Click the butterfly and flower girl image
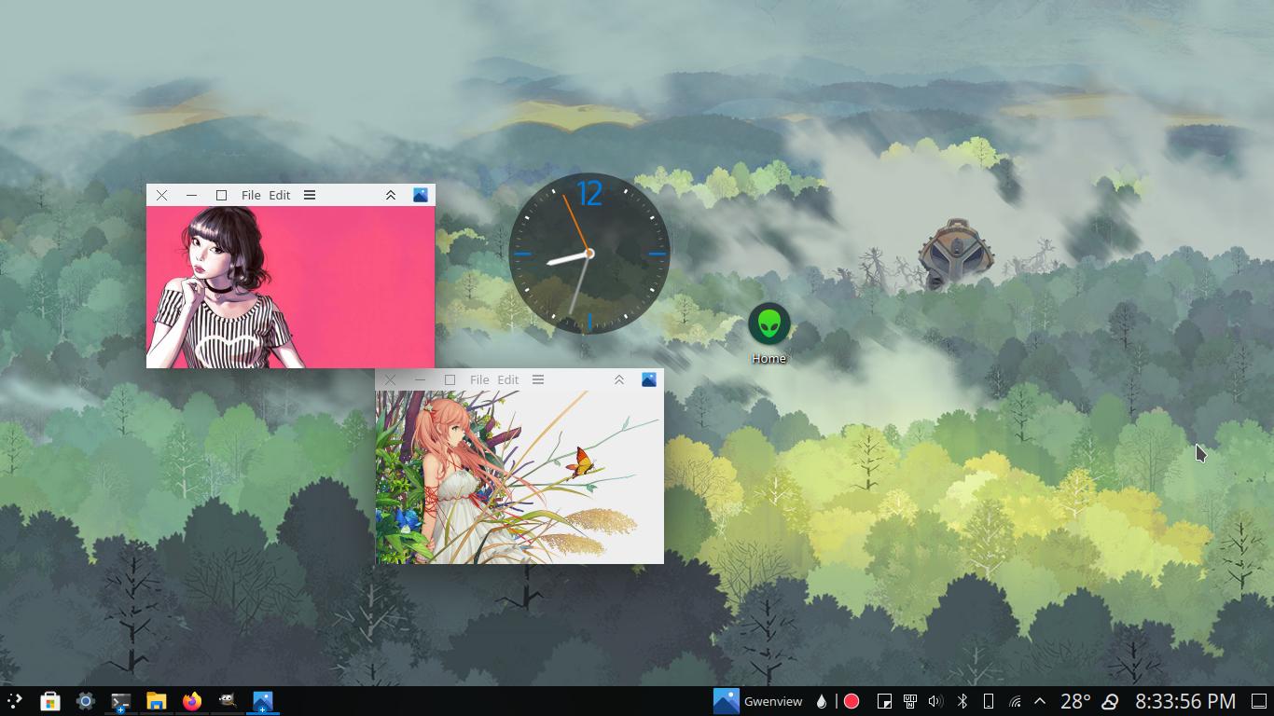 click(x=519, y=477)
